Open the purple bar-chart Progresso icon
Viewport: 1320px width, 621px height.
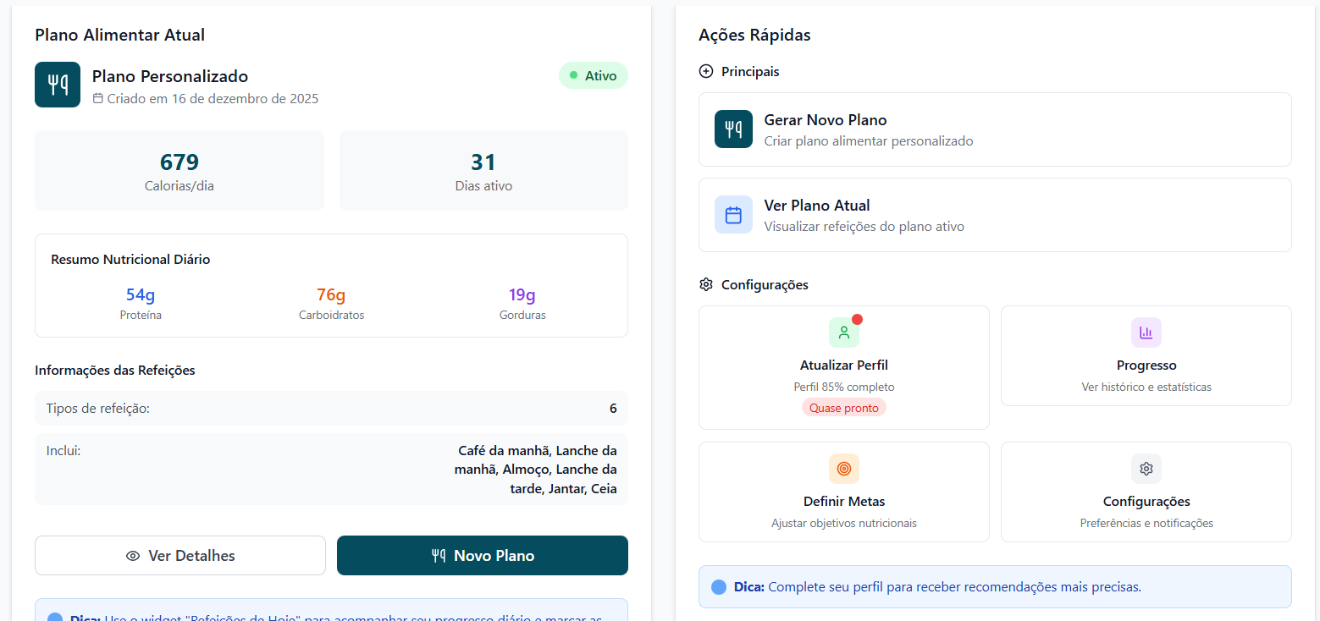pyautogui.click(x=1146, y=332)
